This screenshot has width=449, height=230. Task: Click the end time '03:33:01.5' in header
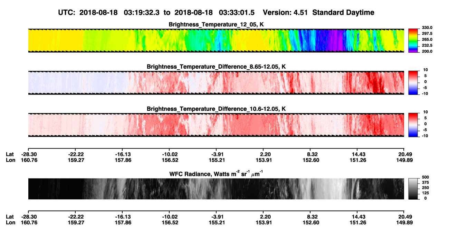coord(237,12)
